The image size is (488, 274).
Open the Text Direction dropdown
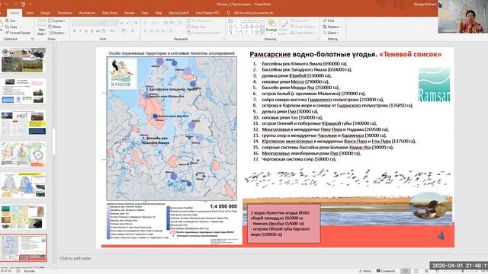click(199, 21)
